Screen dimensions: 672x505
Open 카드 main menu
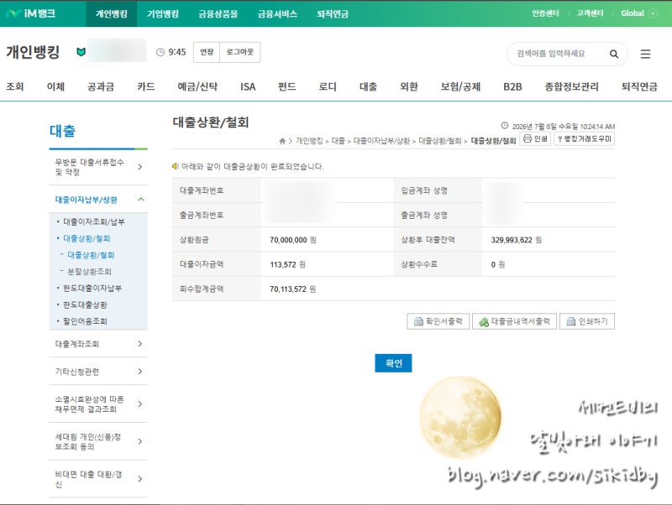146,86
